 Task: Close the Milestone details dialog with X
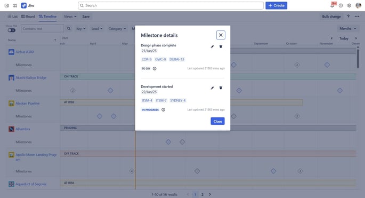(x=221, y=35)
